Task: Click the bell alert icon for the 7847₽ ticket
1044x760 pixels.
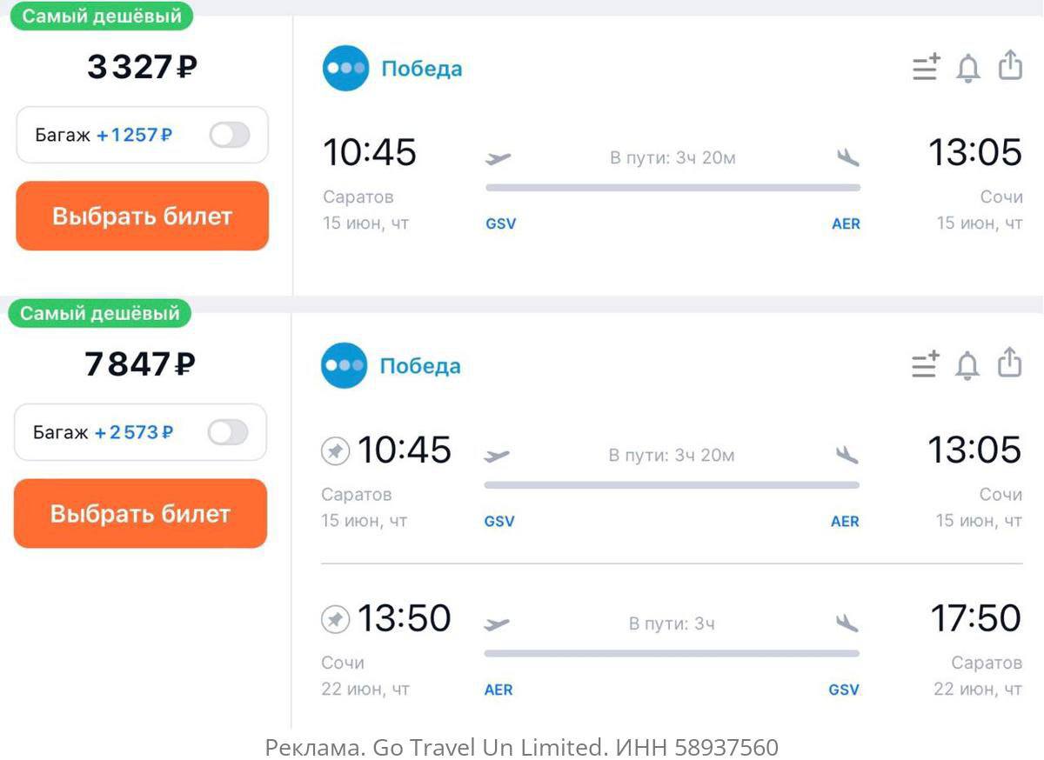Action: pyautogui.click(x=967, y=365)
